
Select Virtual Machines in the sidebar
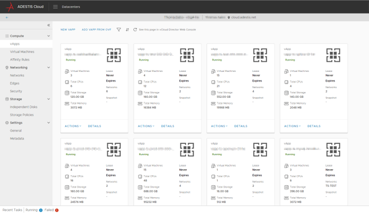coord(22,52)
